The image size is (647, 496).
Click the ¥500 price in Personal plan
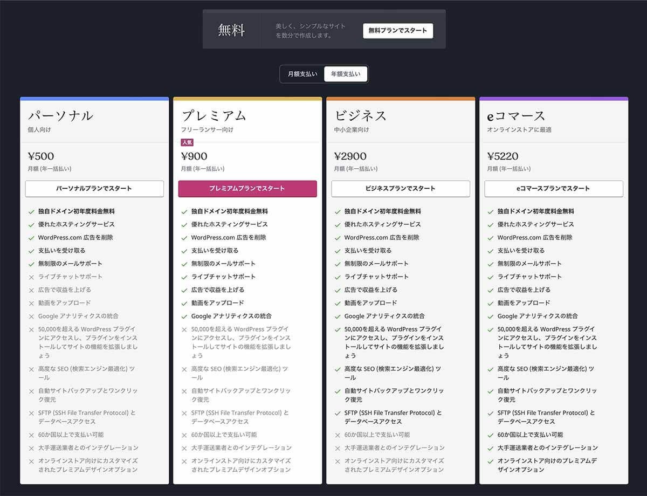[41, 156]
